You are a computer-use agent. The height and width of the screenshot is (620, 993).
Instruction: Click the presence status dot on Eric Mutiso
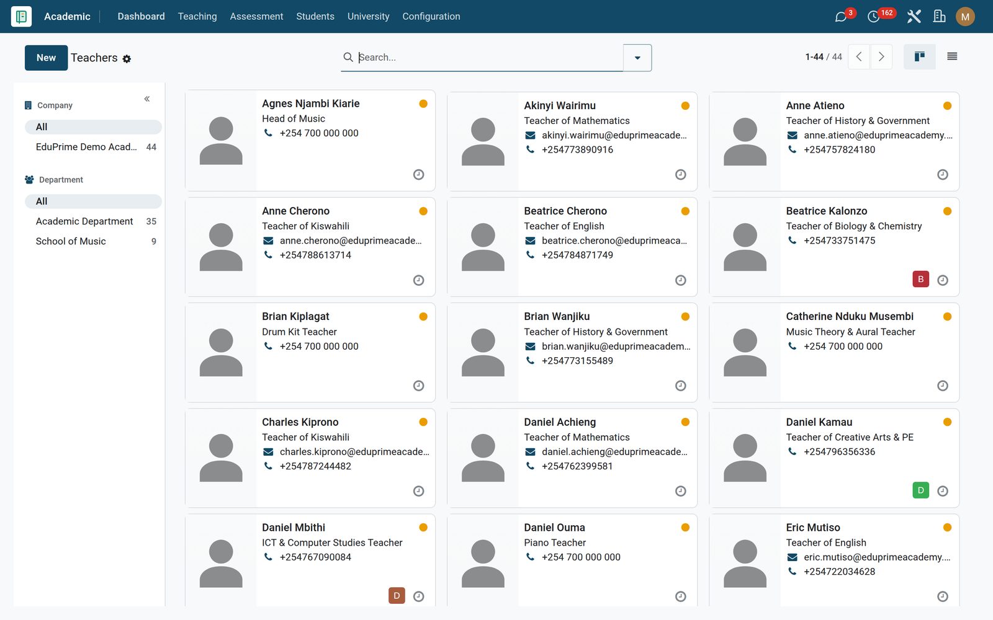coord(947,528)
